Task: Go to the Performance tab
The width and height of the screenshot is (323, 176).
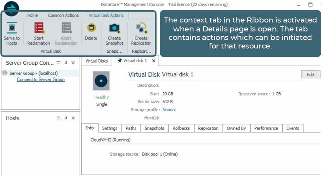Action: pos(266,128)
